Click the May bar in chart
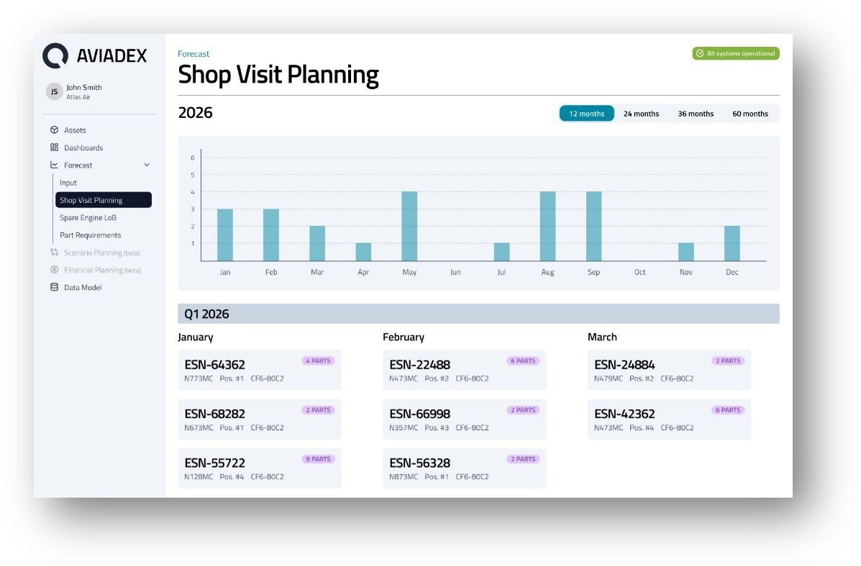The width and height of the screenshot is (861, 566). coord(409,226)
